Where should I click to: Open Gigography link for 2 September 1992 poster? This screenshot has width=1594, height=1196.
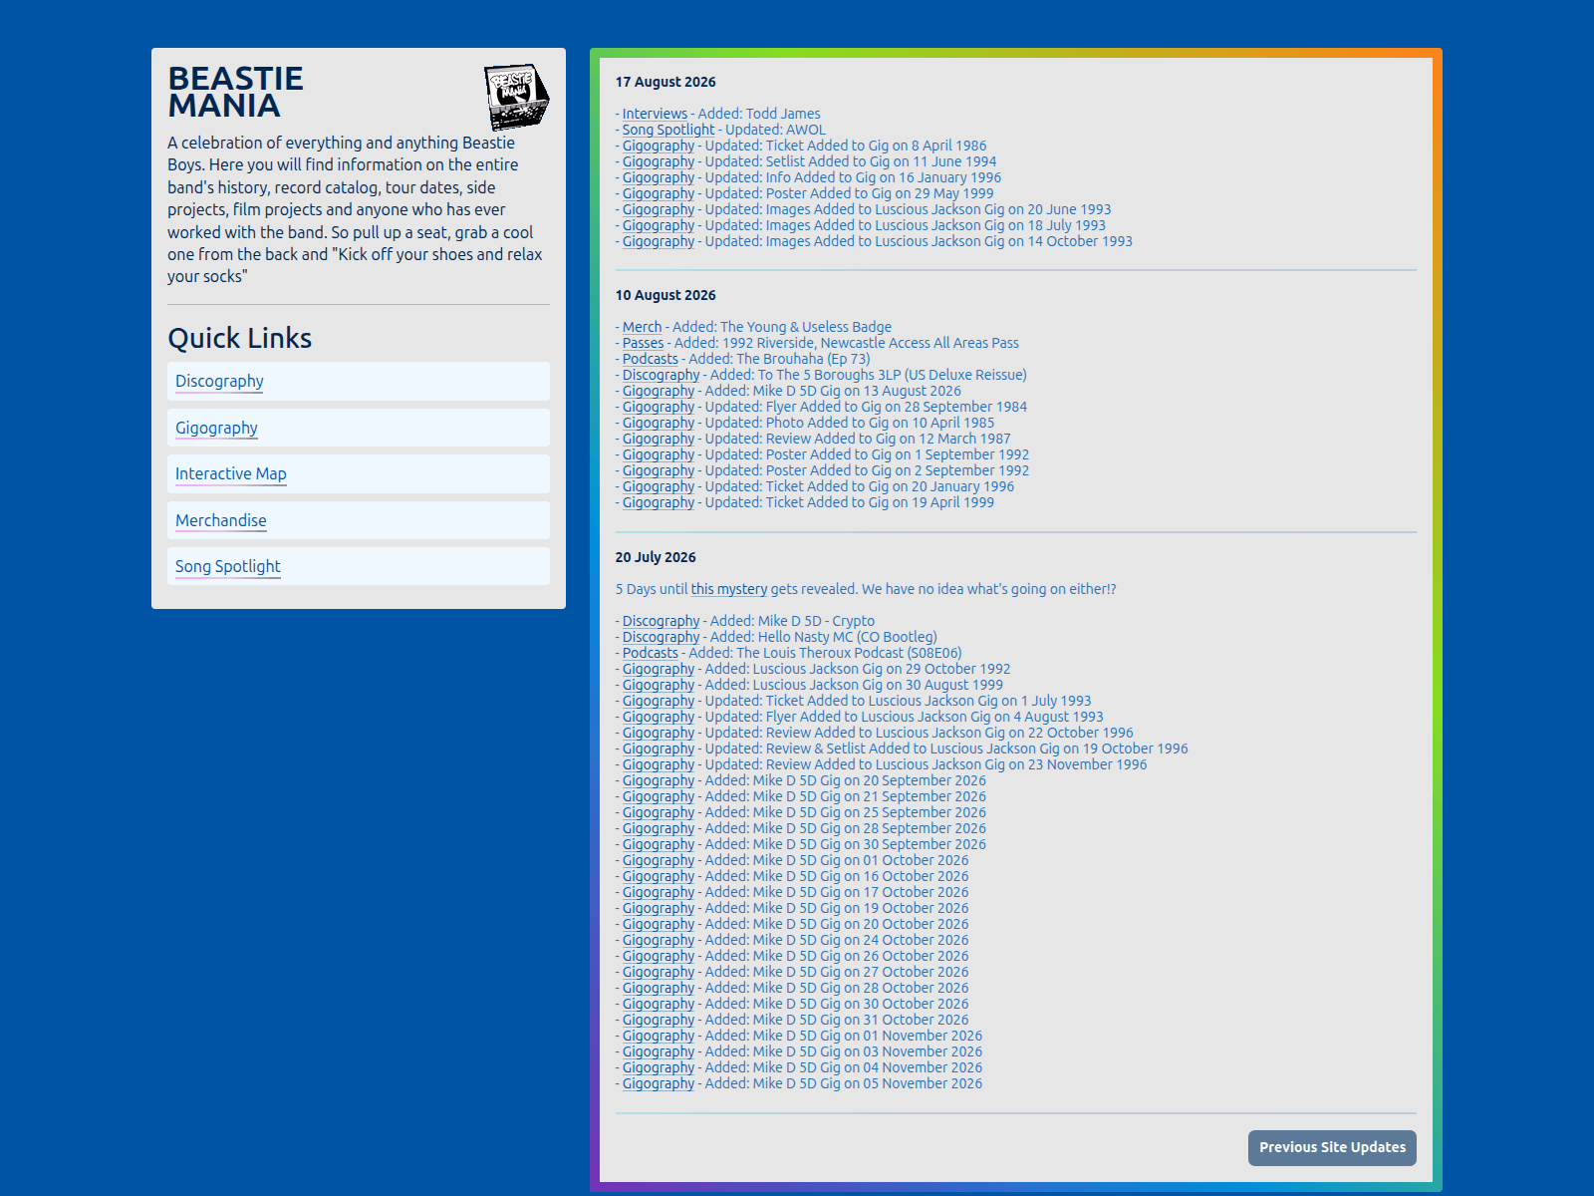659,470
